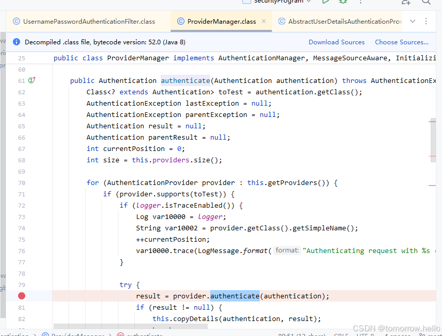Image resolution: width=442 pixels, height=336 pixels.
Task: Click 'isTraceEnabled' on line 72
Action: coord(194,206)
